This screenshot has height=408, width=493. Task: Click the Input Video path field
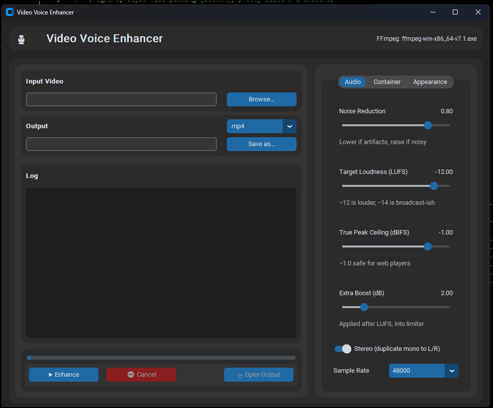tap(121, 99)
